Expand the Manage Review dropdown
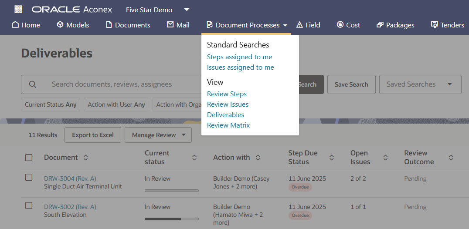Screen dimensions: 469x229 pos(158,135)
